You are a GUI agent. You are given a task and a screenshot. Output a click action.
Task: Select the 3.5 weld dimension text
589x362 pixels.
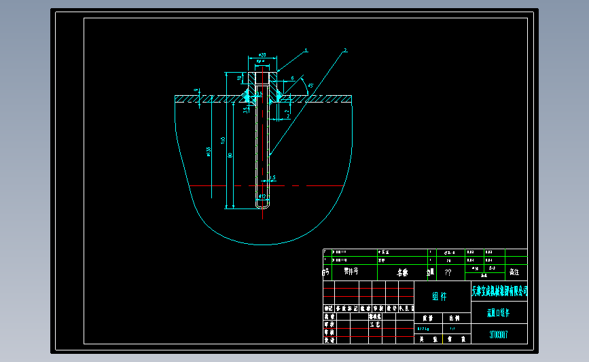[x=245, y=110]
